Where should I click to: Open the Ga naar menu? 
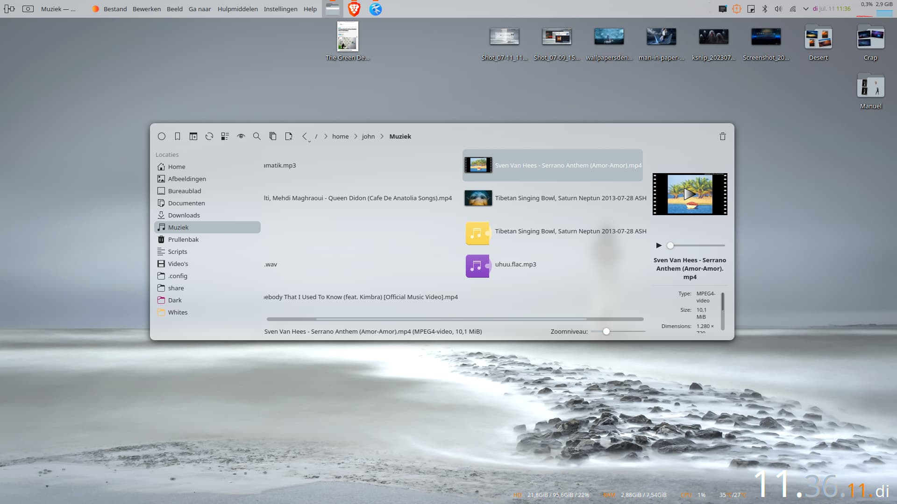[199, 9]
